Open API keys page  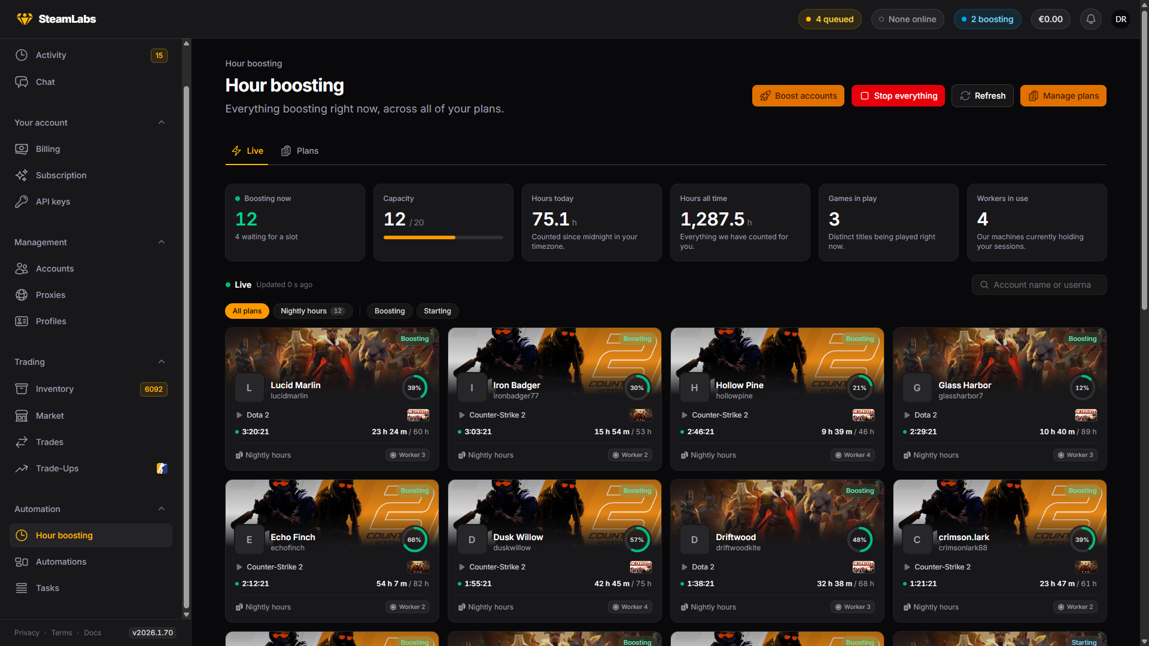click(91, 202)
